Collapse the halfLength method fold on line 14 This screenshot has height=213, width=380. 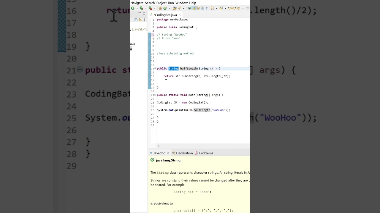155,69
